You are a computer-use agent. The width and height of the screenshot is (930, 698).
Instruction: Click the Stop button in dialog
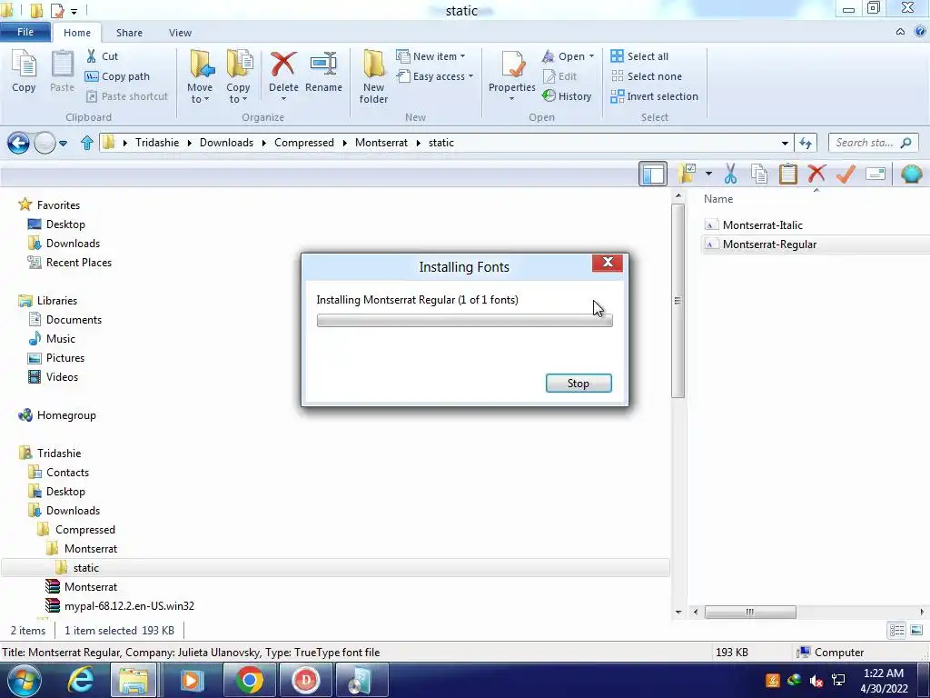tap(579, 384)
